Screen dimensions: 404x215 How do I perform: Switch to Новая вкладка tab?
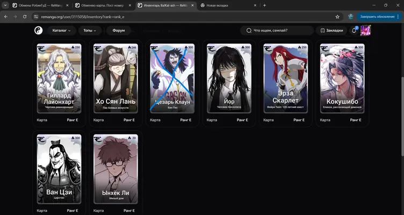(228, 5)
